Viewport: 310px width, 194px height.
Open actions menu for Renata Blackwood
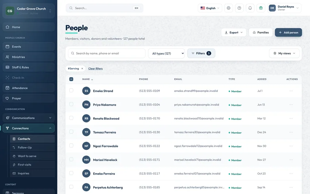click(291, 119)
